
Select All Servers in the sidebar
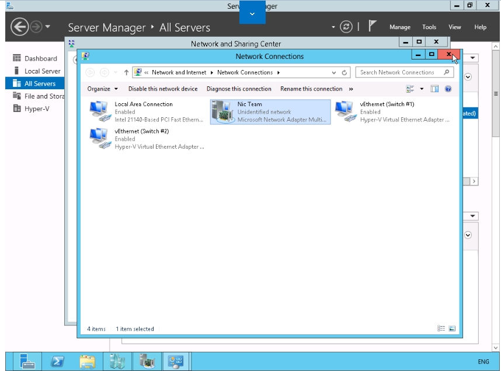[x=35, y=83]
